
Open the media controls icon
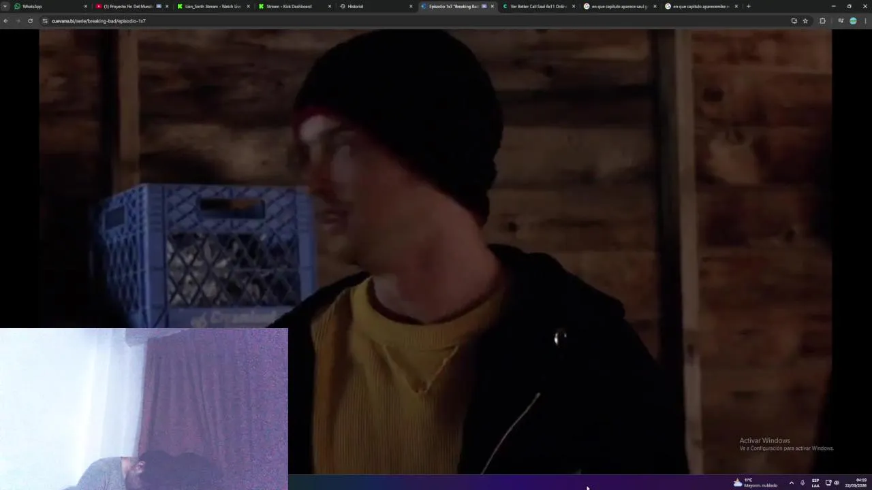tap(841, 21)
